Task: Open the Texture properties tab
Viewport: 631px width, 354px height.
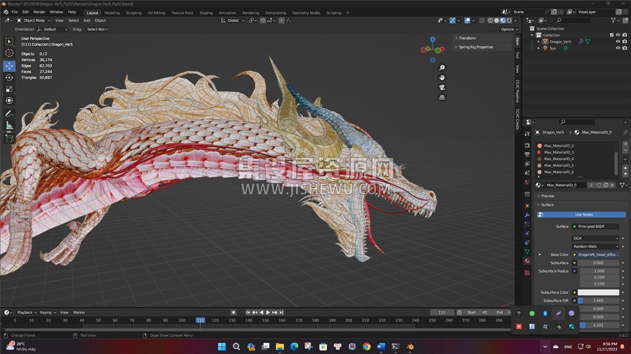Action: click(527, 273)
